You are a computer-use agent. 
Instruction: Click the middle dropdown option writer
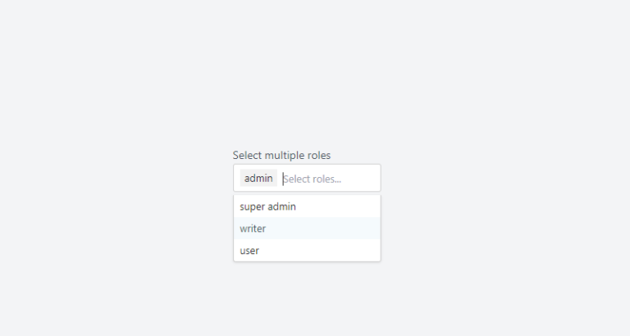click(307, 229)
